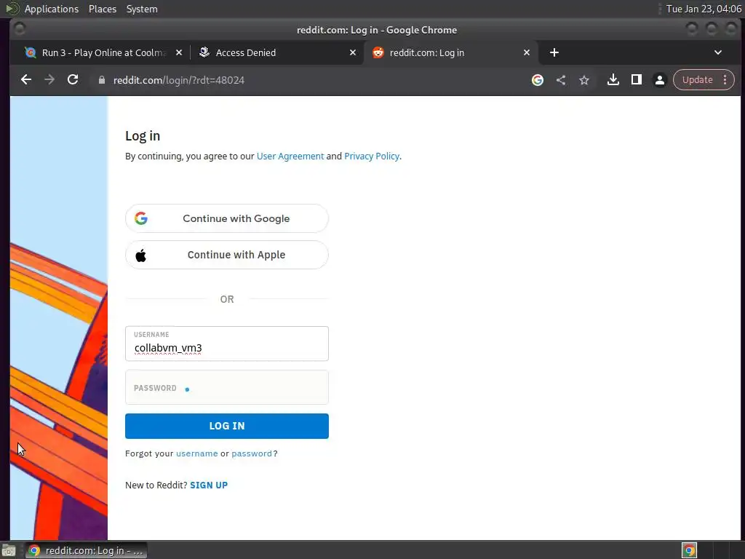Switch to the Access Denied tab

(x=277, y=52)
